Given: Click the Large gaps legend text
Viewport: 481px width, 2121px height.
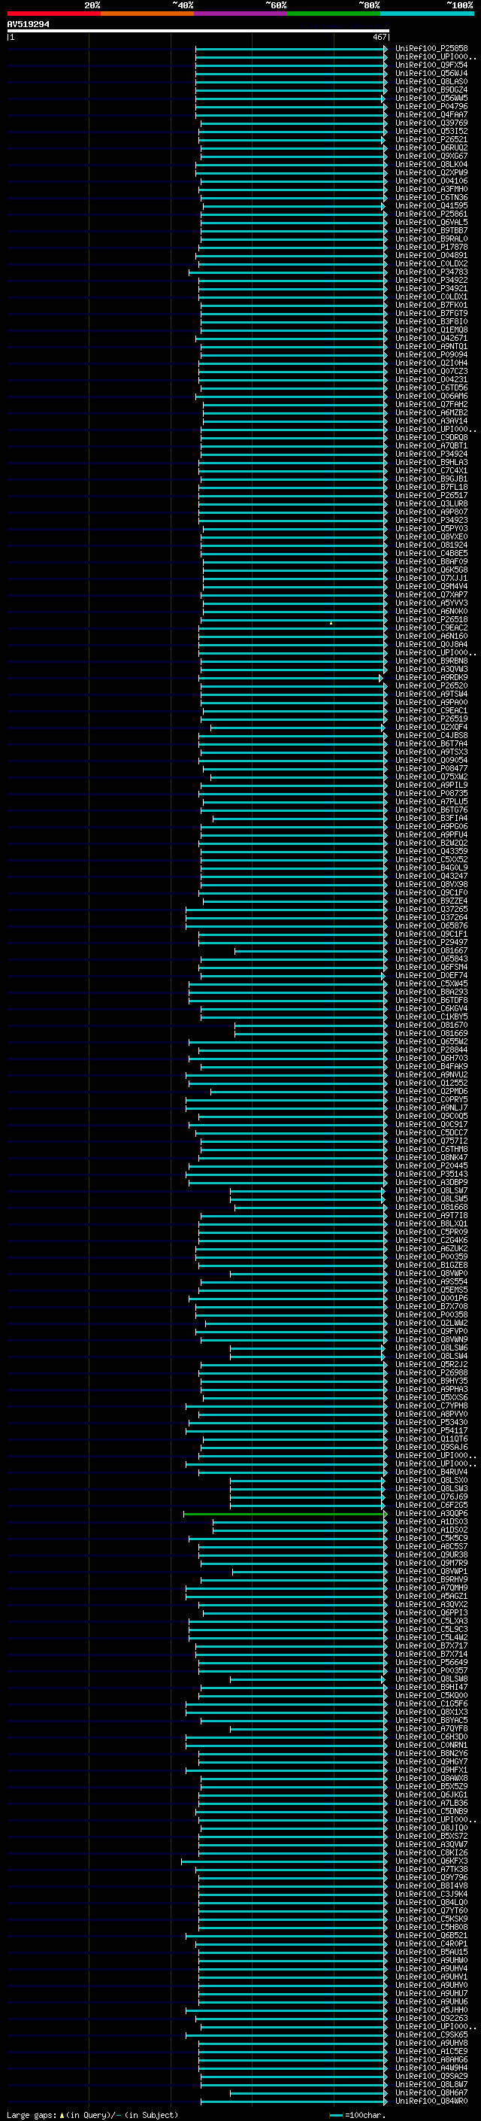Looking at the screenshot, I should 32,2115.
